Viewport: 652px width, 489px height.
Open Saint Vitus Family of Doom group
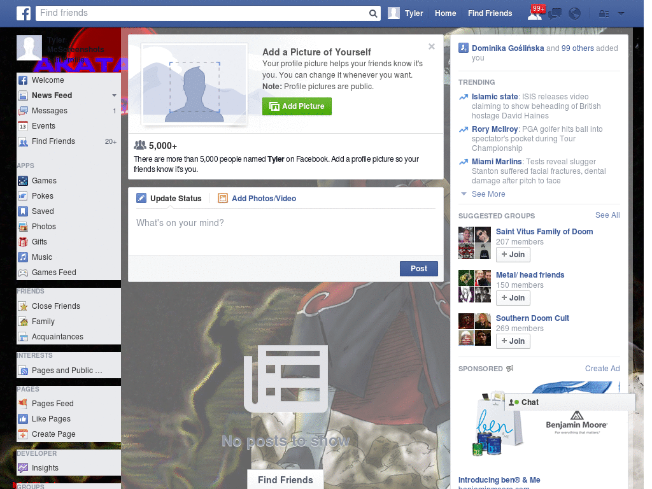tap(544, 232)
